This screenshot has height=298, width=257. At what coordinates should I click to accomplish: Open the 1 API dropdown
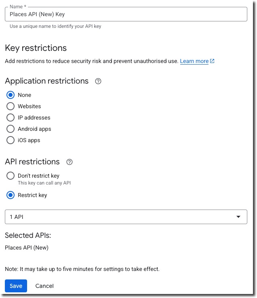[x=121, y=217]
